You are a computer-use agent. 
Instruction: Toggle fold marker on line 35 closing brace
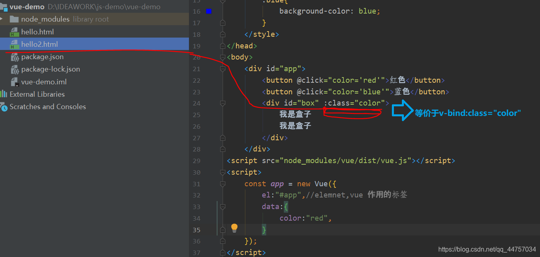(223, 230)
